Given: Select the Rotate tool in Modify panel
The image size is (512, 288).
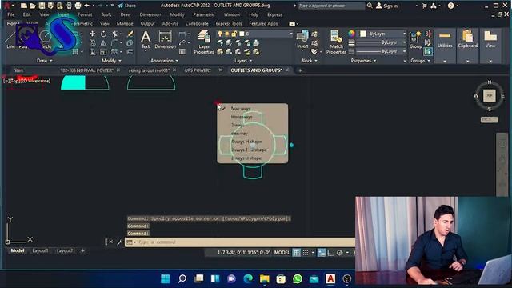Looking at the screenshot, I should point(103,34).
